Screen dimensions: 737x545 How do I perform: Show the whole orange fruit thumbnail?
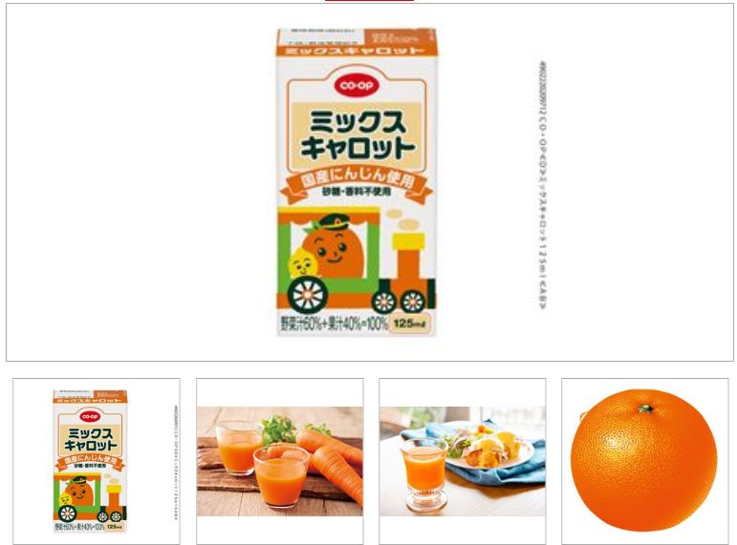(645, 461)
